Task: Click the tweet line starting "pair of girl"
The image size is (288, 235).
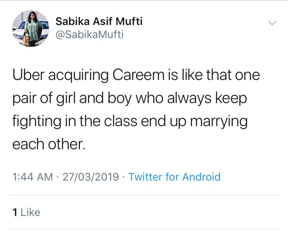Action: (x=130, y=98)
